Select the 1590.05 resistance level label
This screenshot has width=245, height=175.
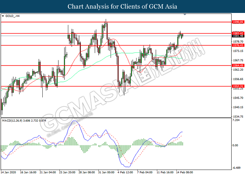[238, 22]
